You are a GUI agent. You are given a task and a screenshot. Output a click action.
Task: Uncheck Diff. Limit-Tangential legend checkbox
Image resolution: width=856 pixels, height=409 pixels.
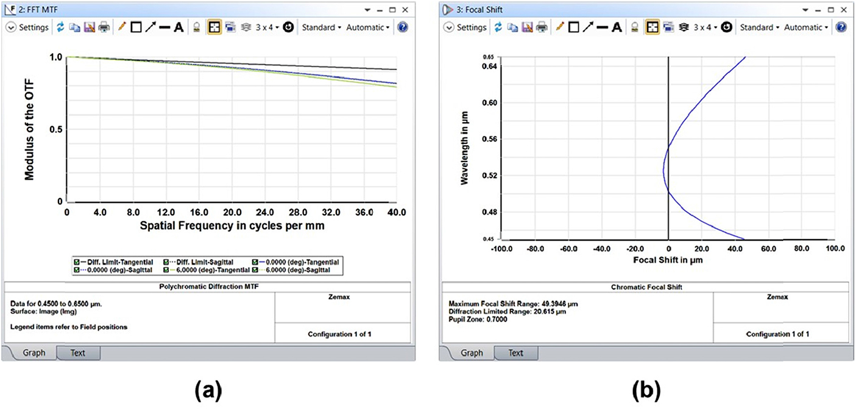click(76, 262)
